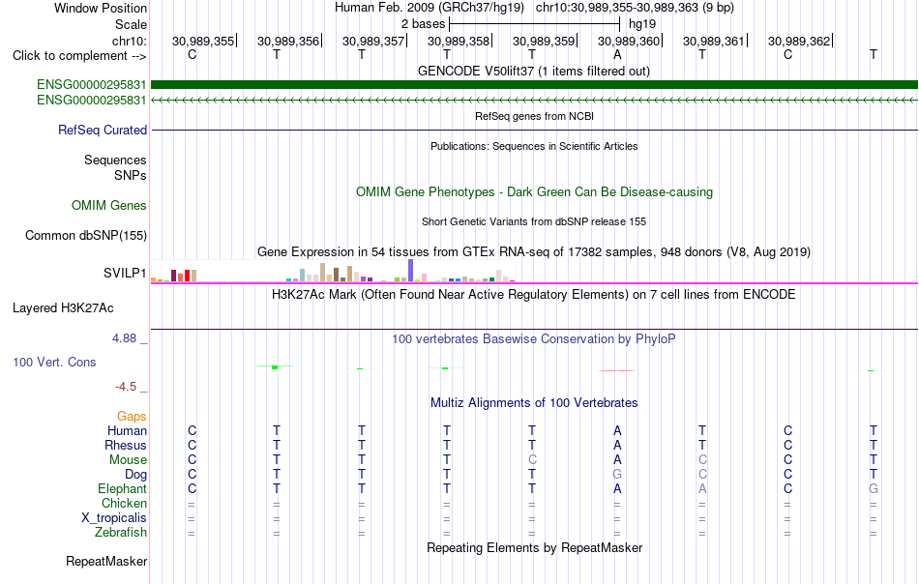Click the Zebrafish species label
Screen dimensions: 919x584
tap(121, 533)
